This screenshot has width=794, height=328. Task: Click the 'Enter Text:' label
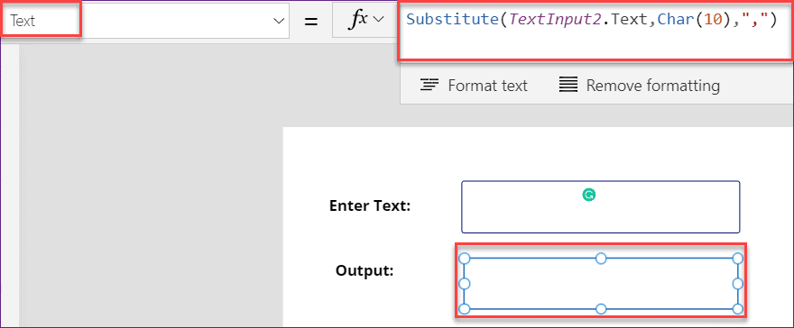(x=370, y=205)
